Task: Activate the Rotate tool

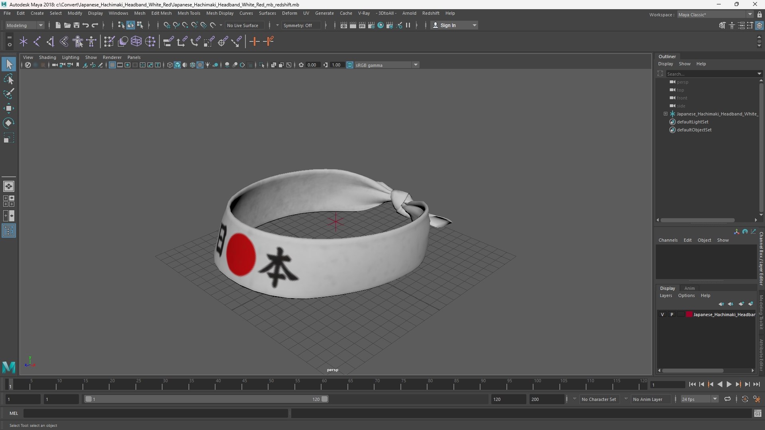Action: point(9,123)
